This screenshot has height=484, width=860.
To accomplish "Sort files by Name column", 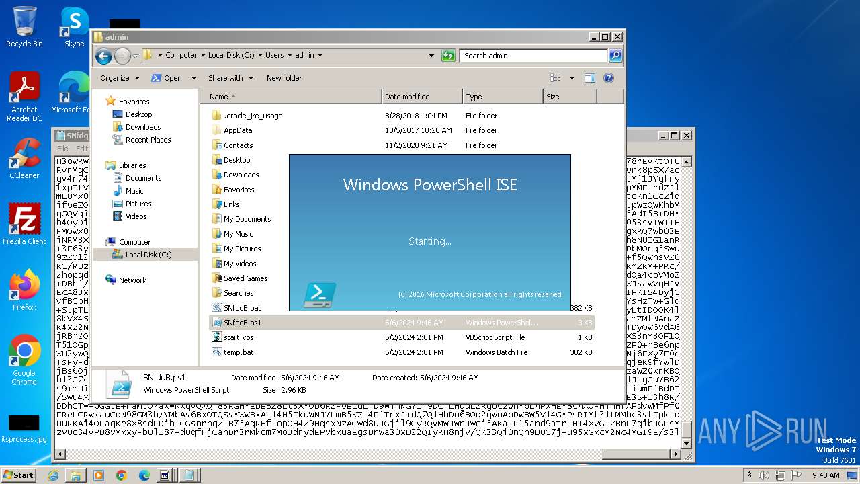I will point(291,97).
